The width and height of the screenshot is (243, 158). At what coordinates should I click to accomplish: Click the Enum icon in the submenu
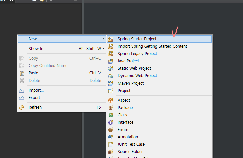[x=111, y=130]
